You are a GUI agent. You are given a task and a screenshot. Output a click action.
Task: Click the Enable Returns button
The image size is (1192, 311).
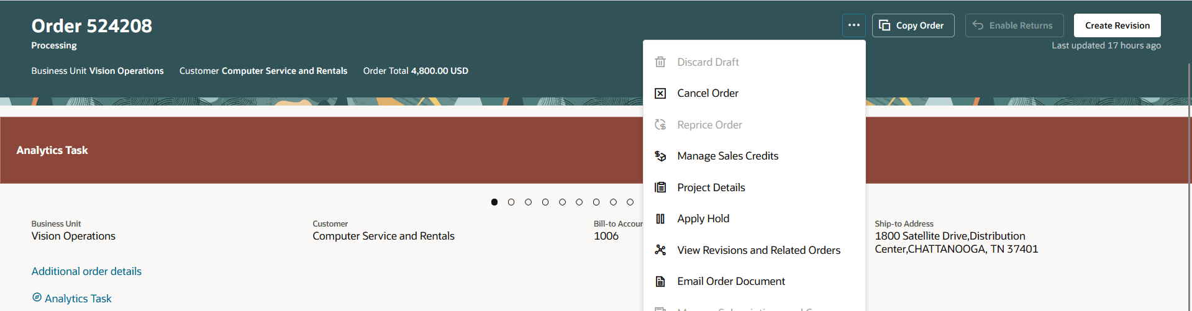coord(1014,25)
